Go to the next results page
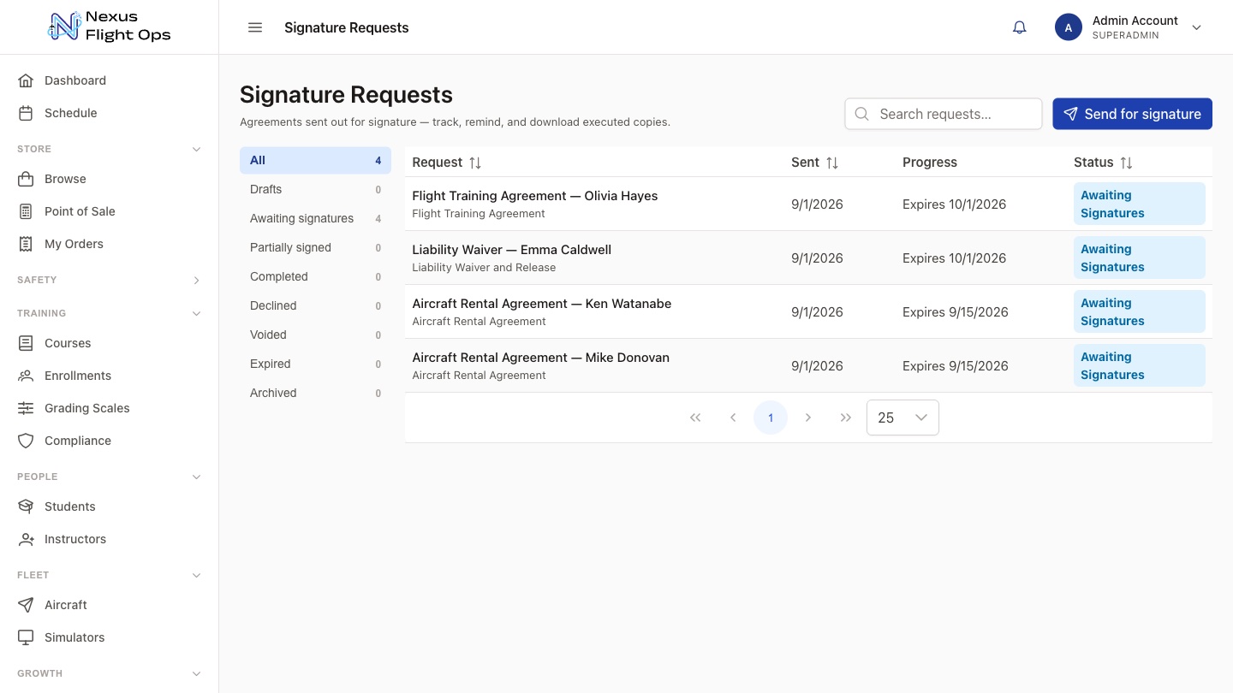This screenshot has width=1233, height=693. 808,418
